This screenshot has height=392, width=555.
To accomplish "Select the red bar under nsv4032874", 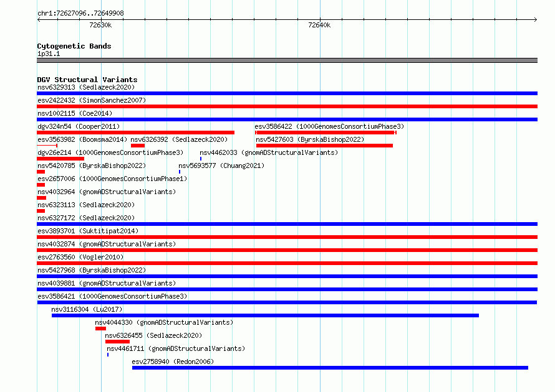I will click(287, 250).
